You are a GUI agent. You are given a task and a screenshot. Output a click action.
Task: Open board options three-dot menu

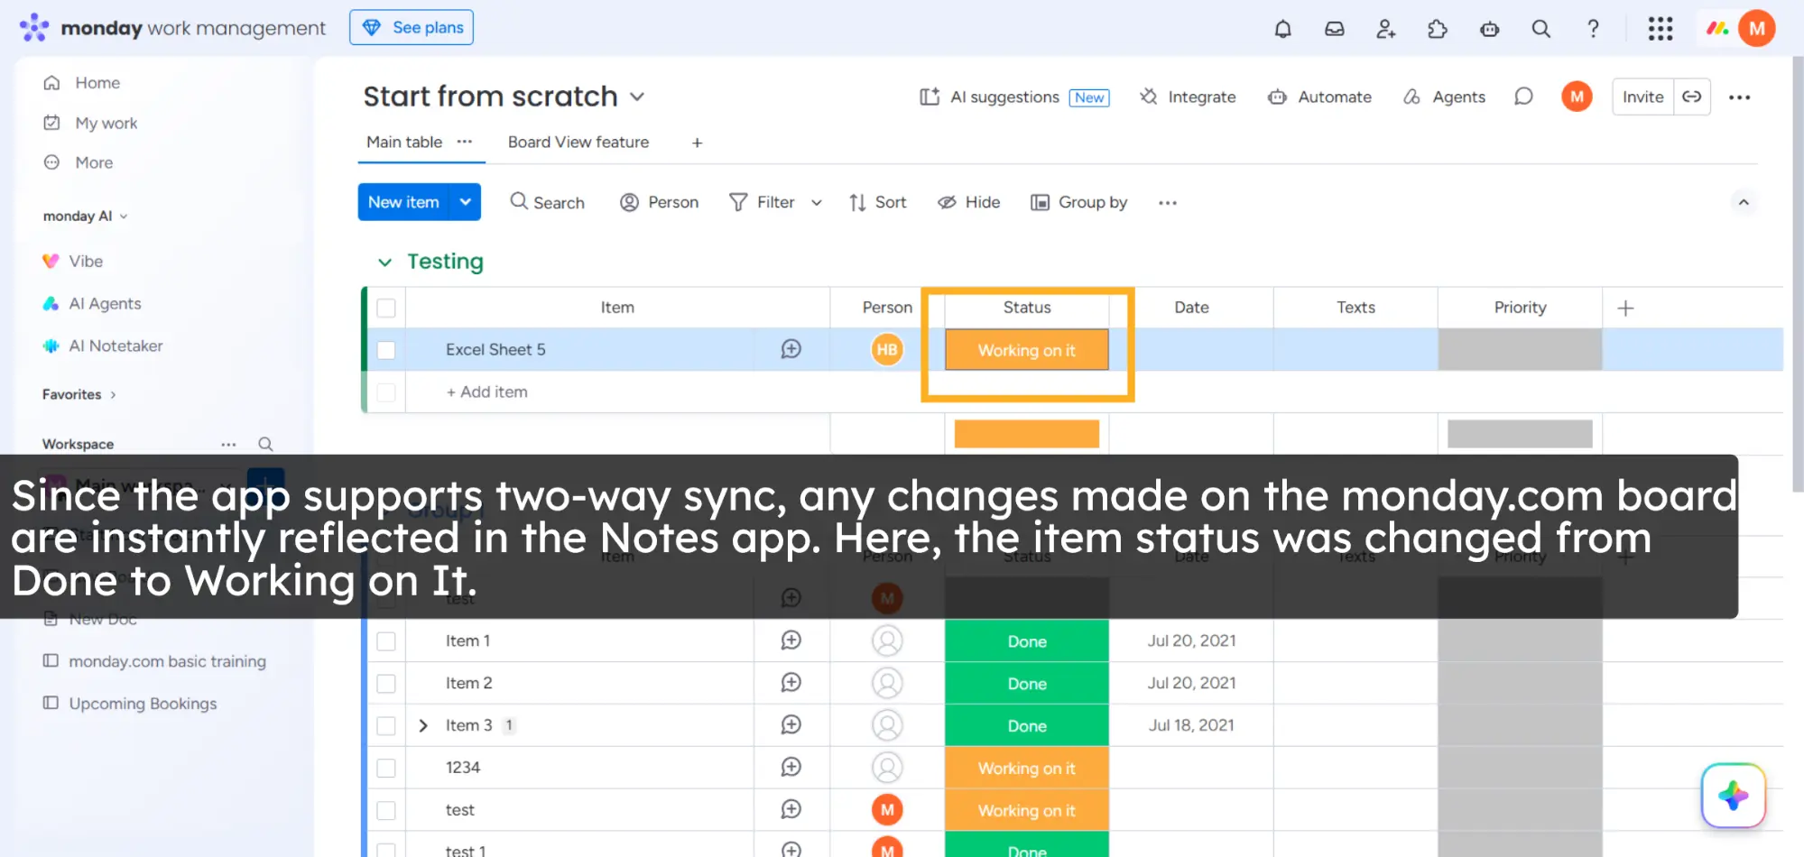coord(1740,97)
